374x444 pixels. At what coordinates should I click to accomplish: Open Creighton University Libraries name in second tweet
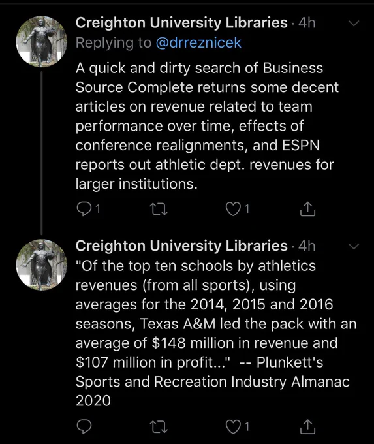(x=181, y=246)
